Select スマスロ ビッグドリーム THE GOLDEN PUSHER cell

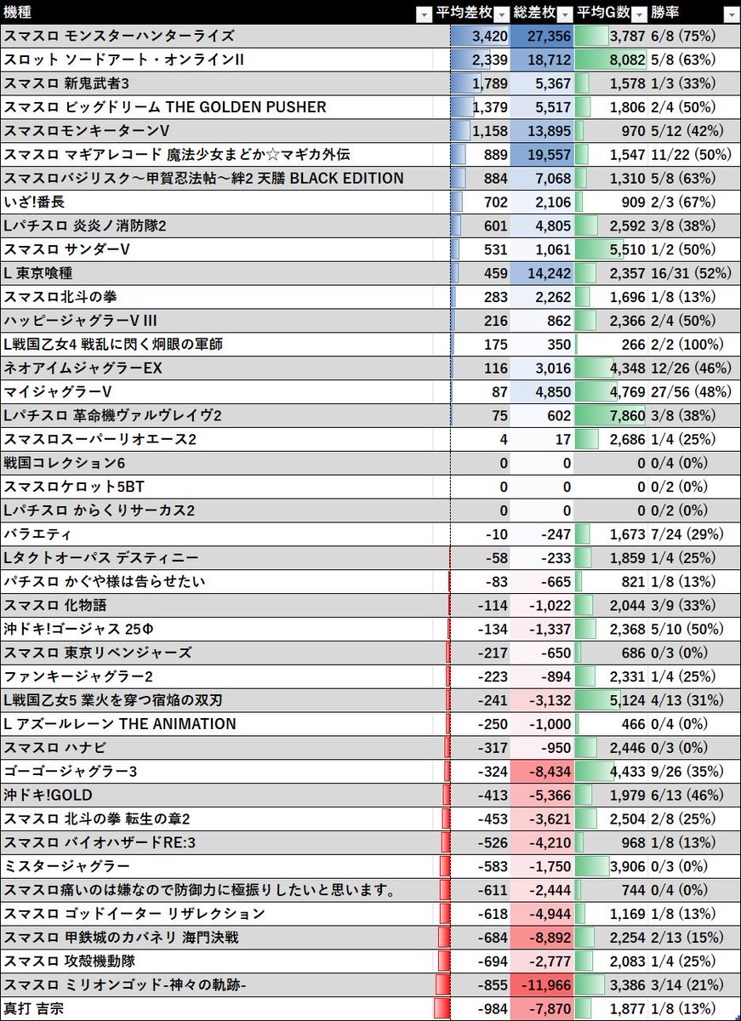point(217,107)
